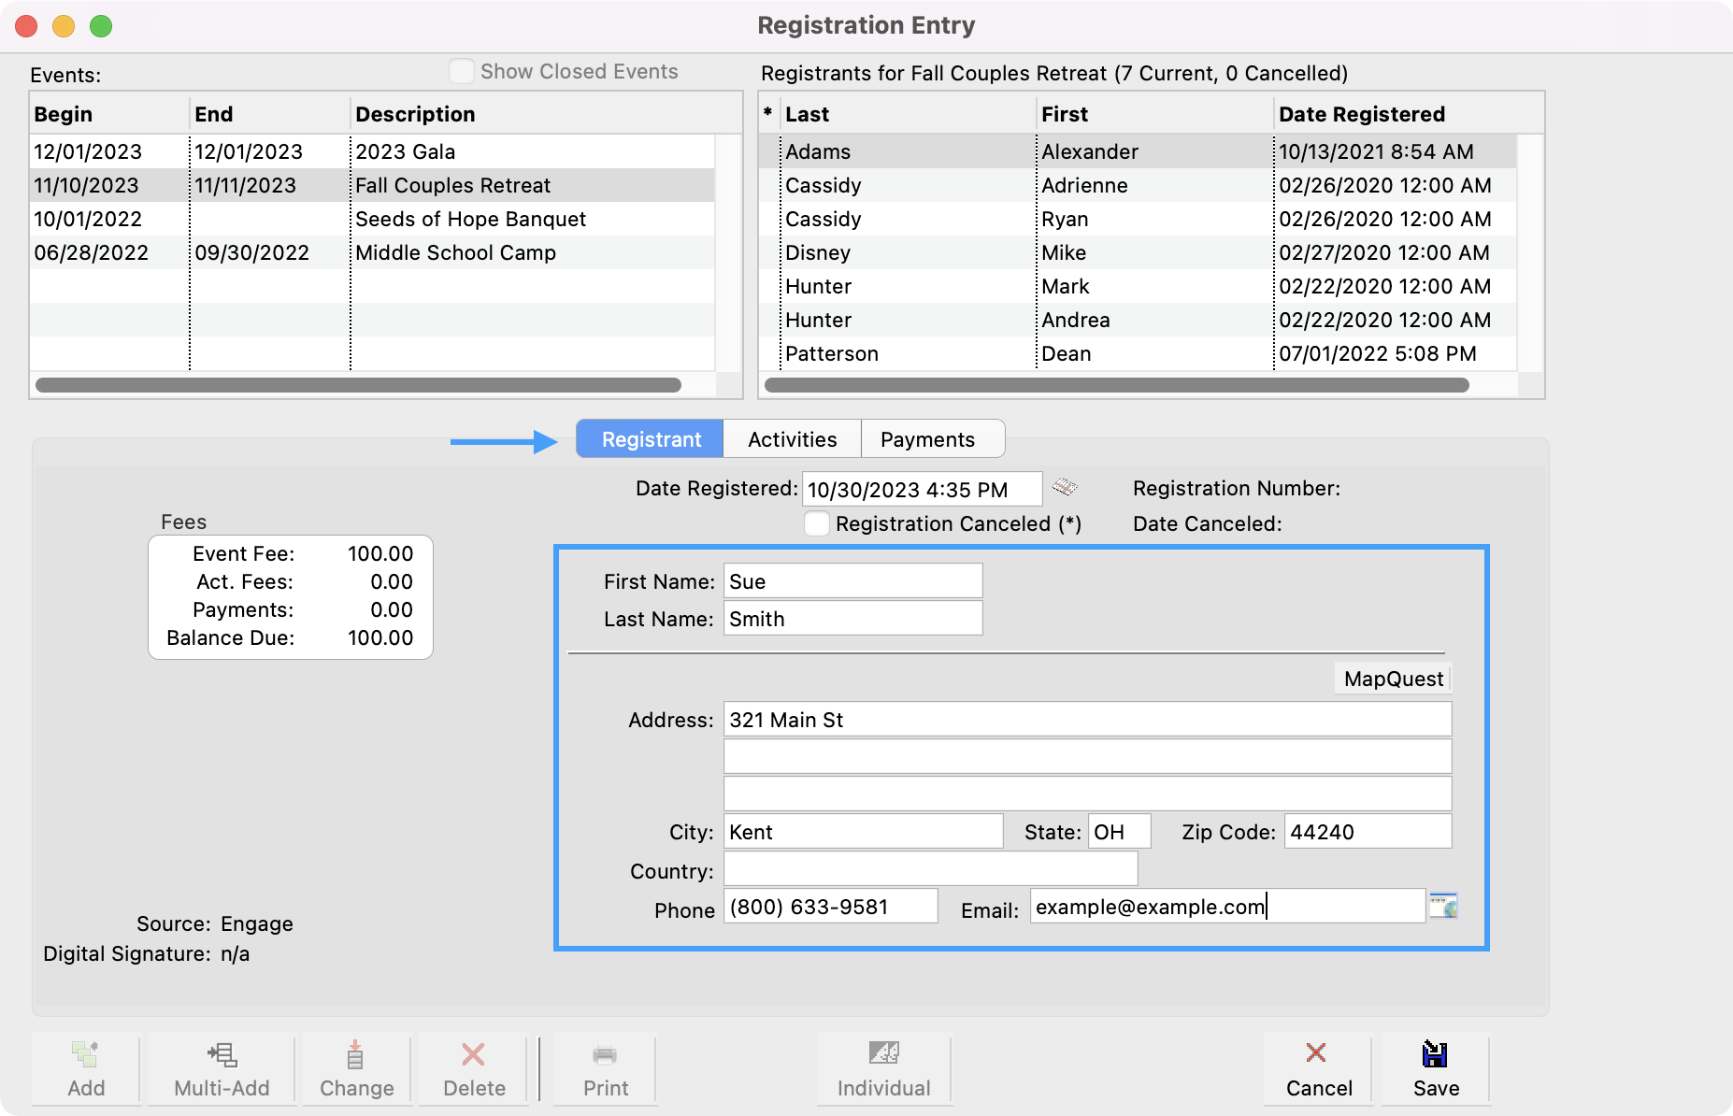Click the Individual record icon
1733x1116 pixels.
883,1053
